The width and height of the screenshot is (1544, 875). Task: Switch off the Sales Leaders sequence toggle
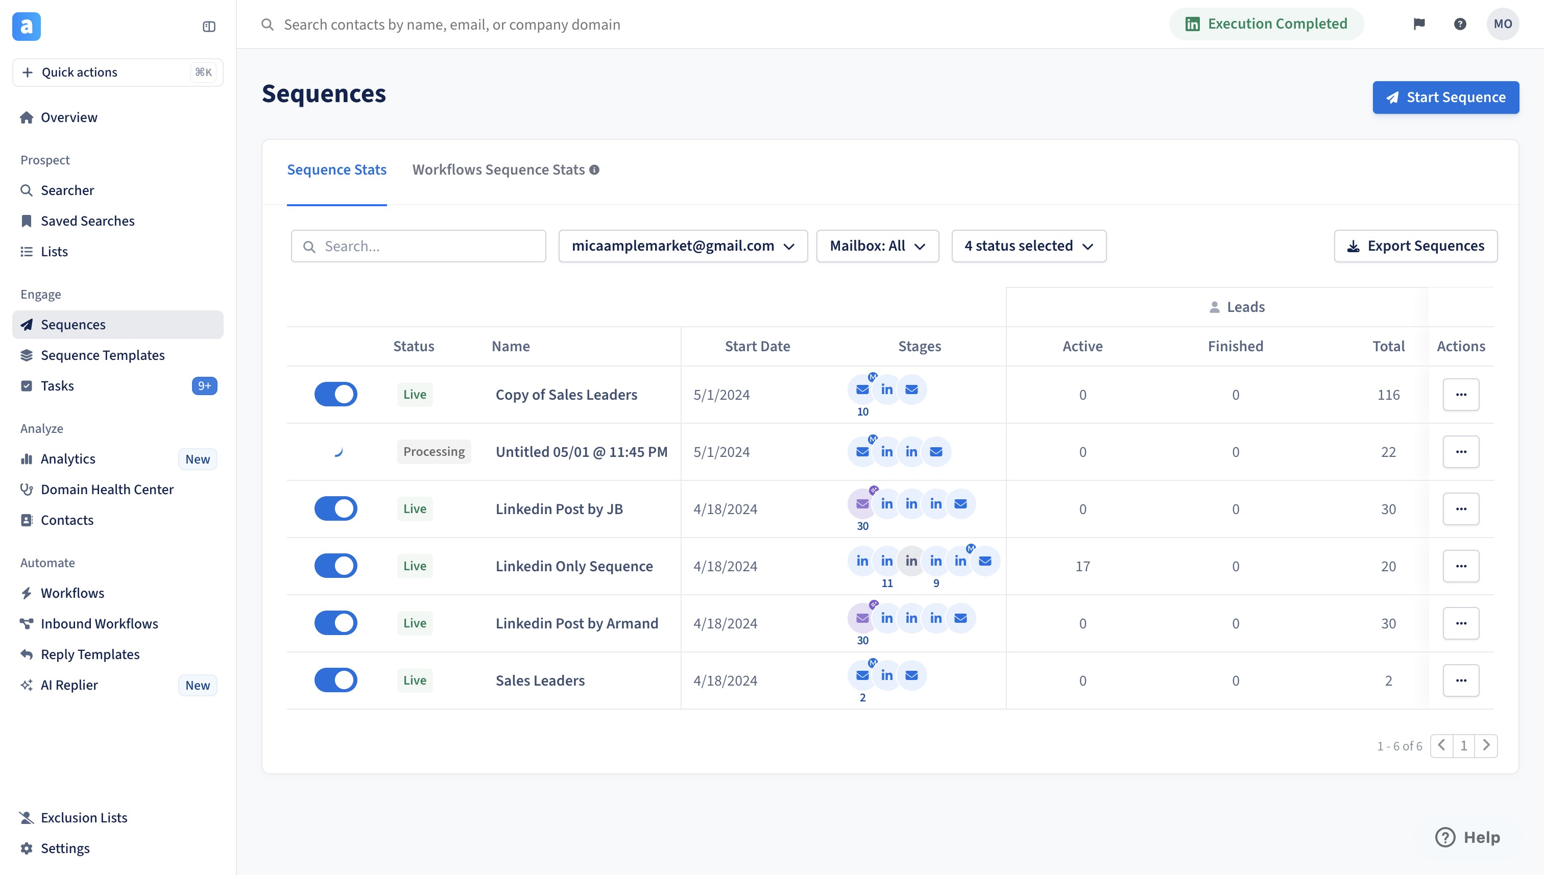pos(335,680)
